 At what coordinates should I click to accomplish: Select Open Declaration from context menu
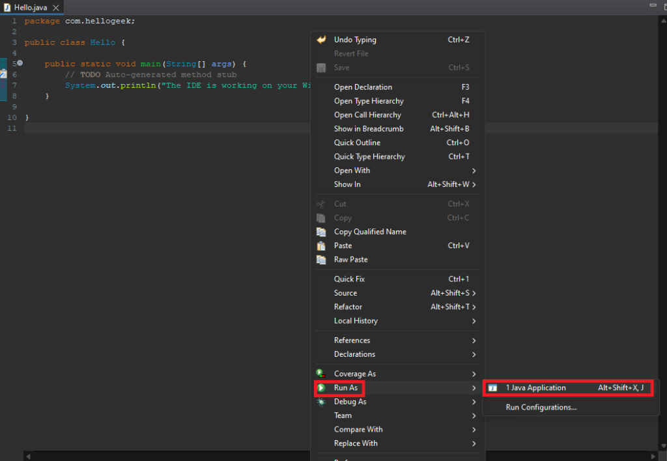click(363, 87)
